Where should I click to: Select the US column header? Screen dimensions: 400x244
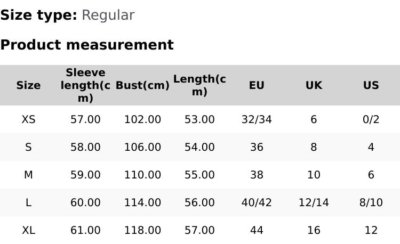[x=371, y=85]
